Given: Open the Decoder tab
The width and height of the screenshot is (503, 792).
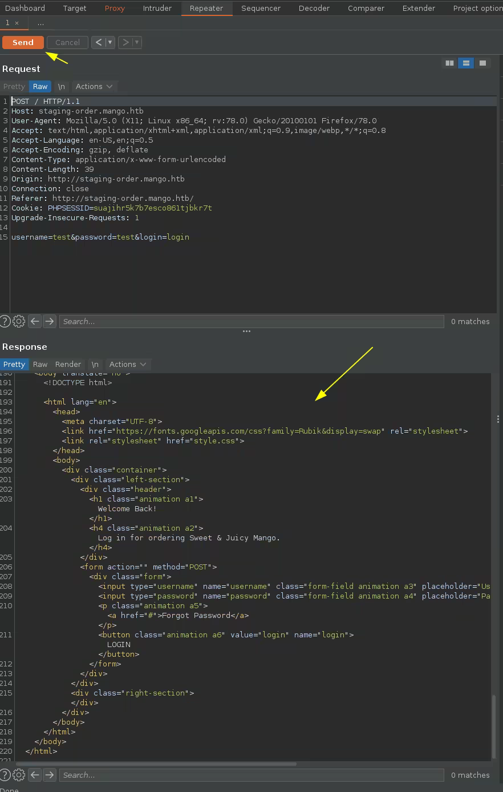Looking at the screenshot, I should tap(314, 8).
